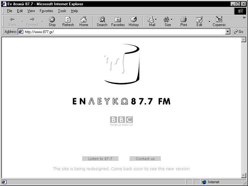248x186 pixels.
Task: Open the Tools menu
Action: click(62, 11)
